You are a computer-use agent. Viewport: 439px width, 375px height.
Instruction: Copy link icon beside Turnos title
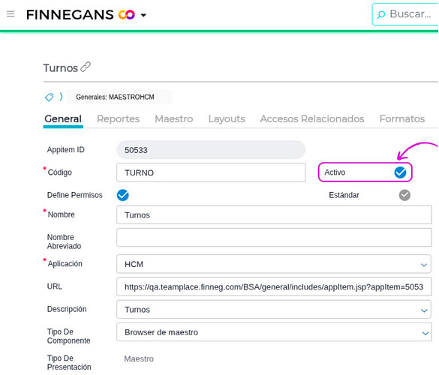(86, 67)
